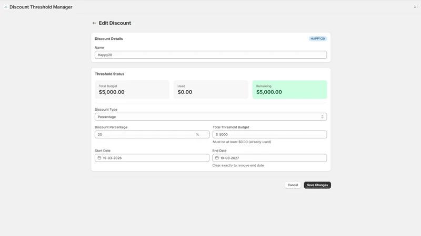The width and height of the screenshot is (421, 236).
Task: Click the Total Threshold Budget label
Action: click(231, 127)
